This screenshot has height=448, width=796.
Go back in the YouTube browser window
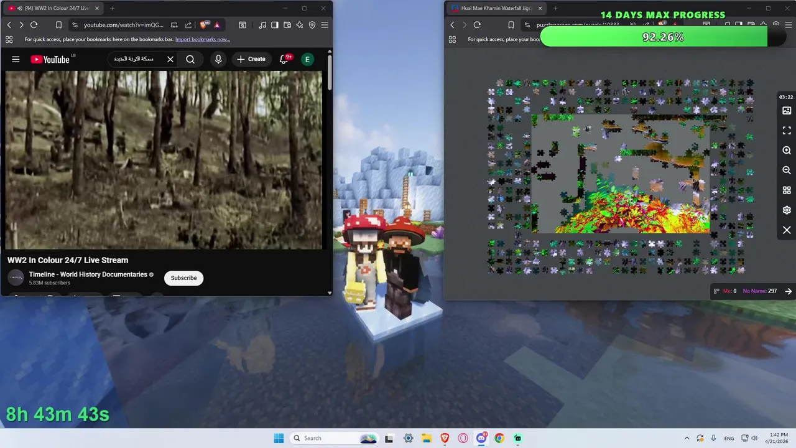(9, 25)
